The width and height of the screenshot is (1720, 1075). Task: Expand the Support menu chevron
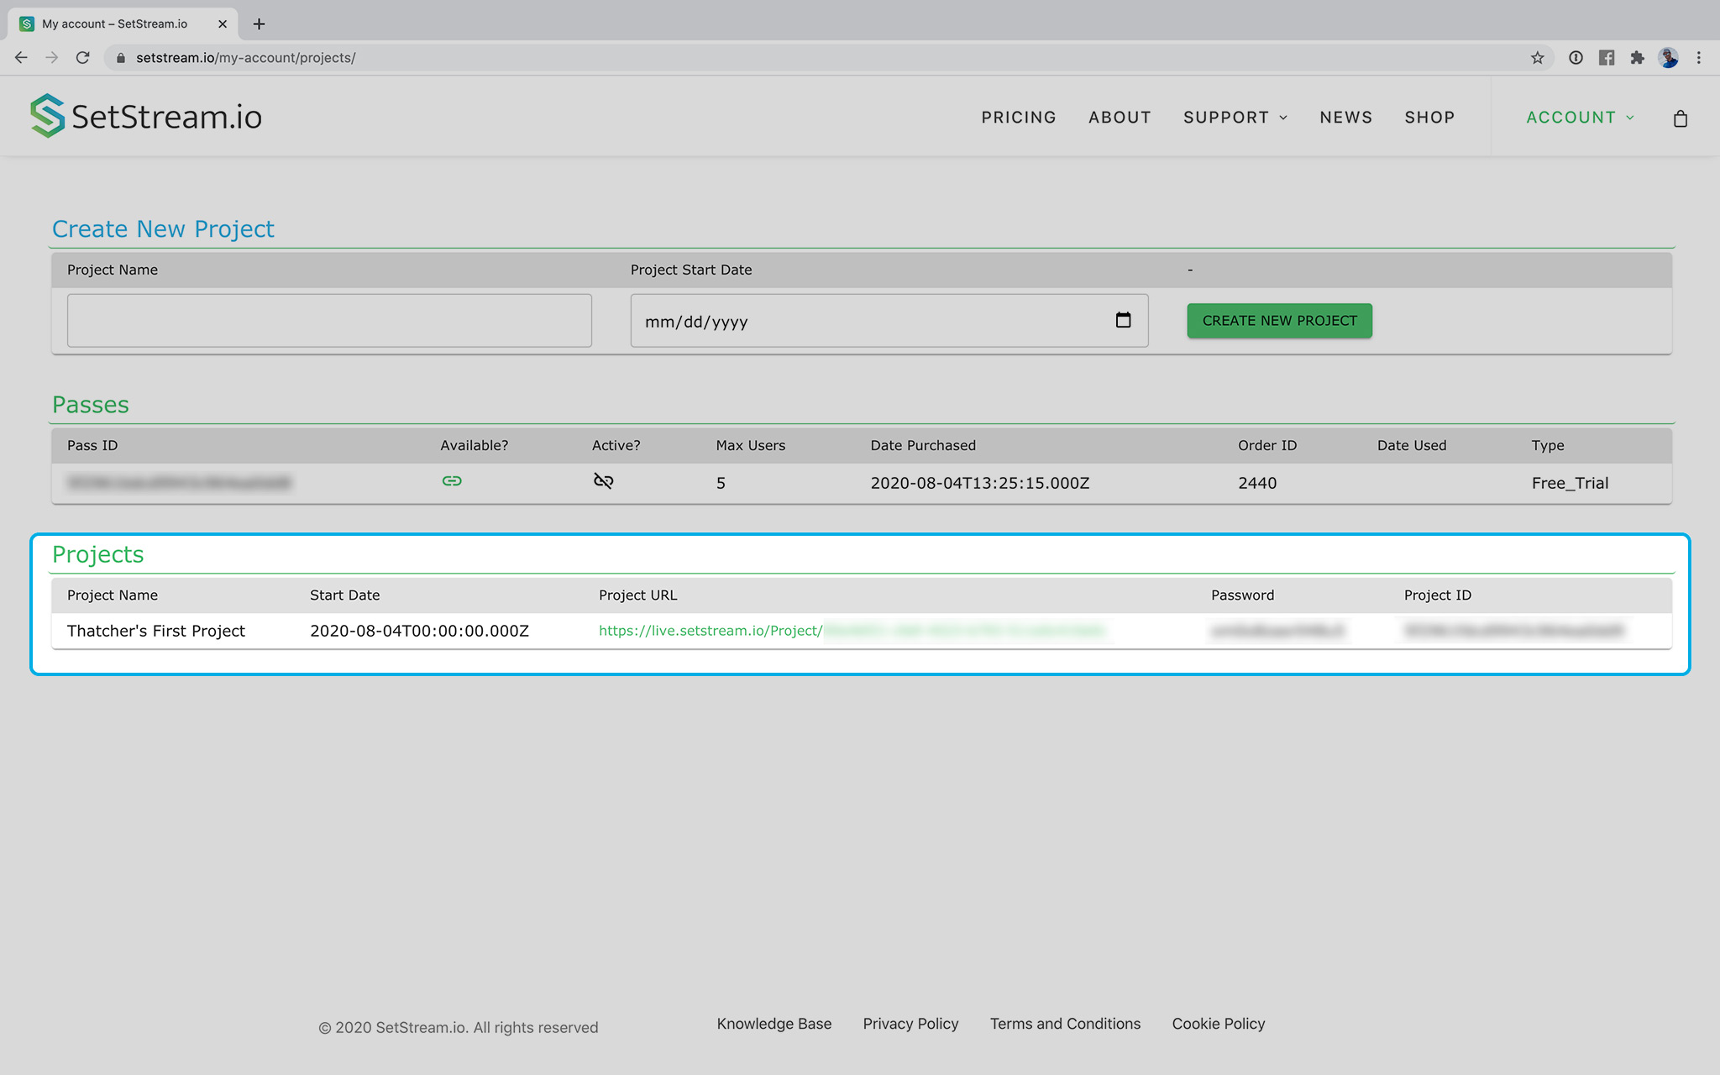click(1283, 118)
